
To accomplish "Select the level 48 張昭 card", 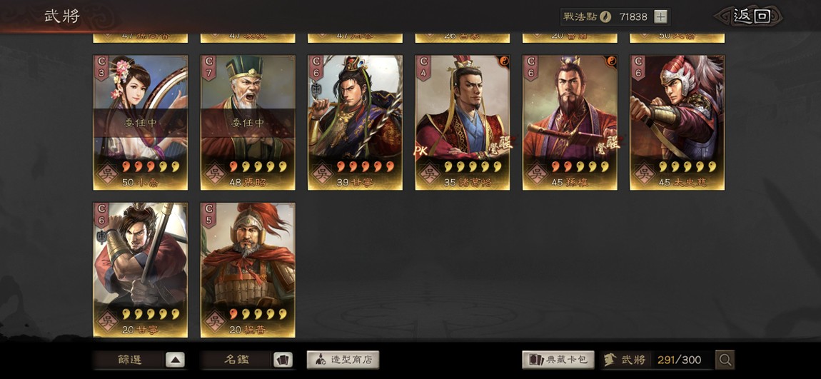I will click(248, 123).
